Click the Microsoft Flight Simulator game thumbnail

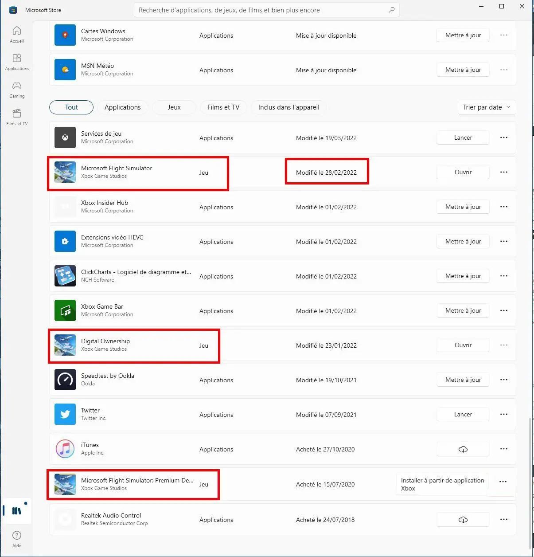coord(65,172)
